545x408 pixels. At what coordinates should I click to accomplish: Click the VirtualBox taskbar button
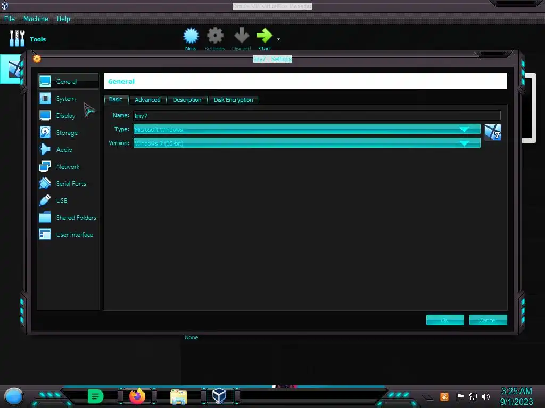pyautogui.click(x=220, y=396)
